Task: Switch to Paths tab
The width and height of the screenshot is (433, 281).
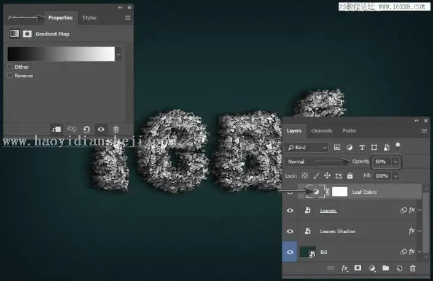Action: [349, 131]
